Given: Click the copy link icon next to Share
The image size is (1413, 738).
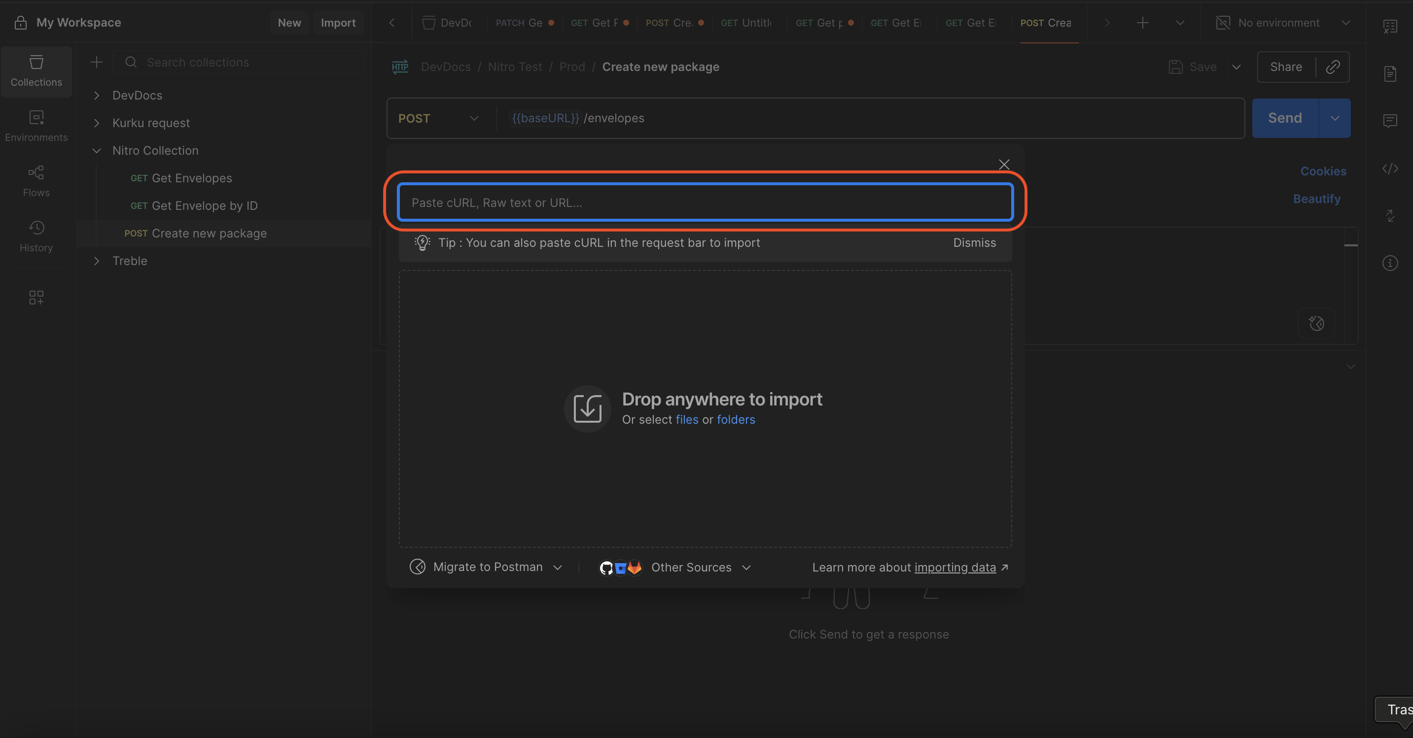Looking at the screenshot, I should click(1332, 67).
